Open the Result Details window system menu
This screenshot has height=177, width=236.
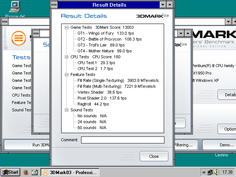click(54, 5)
